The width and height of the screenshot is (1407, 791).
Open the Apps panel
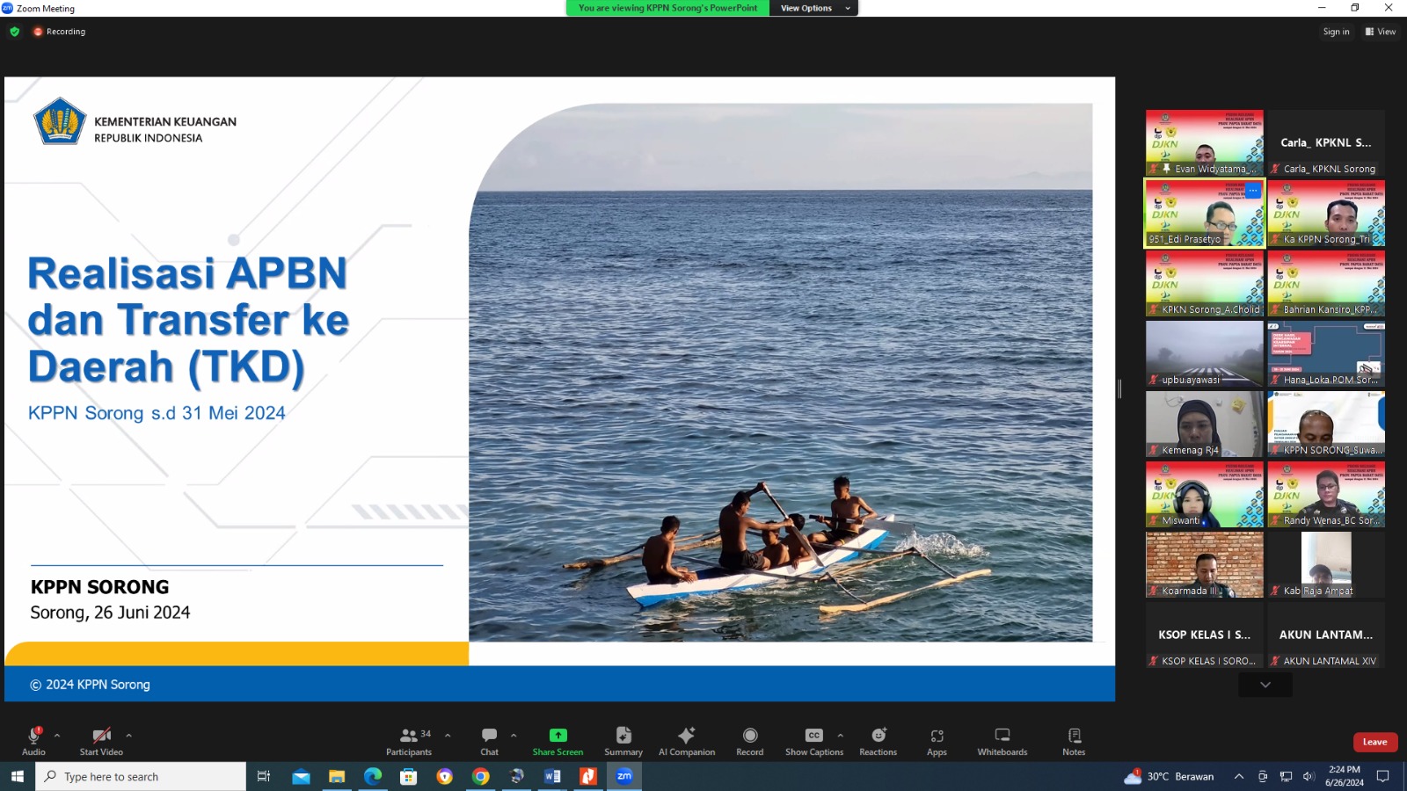pos(937,737)
